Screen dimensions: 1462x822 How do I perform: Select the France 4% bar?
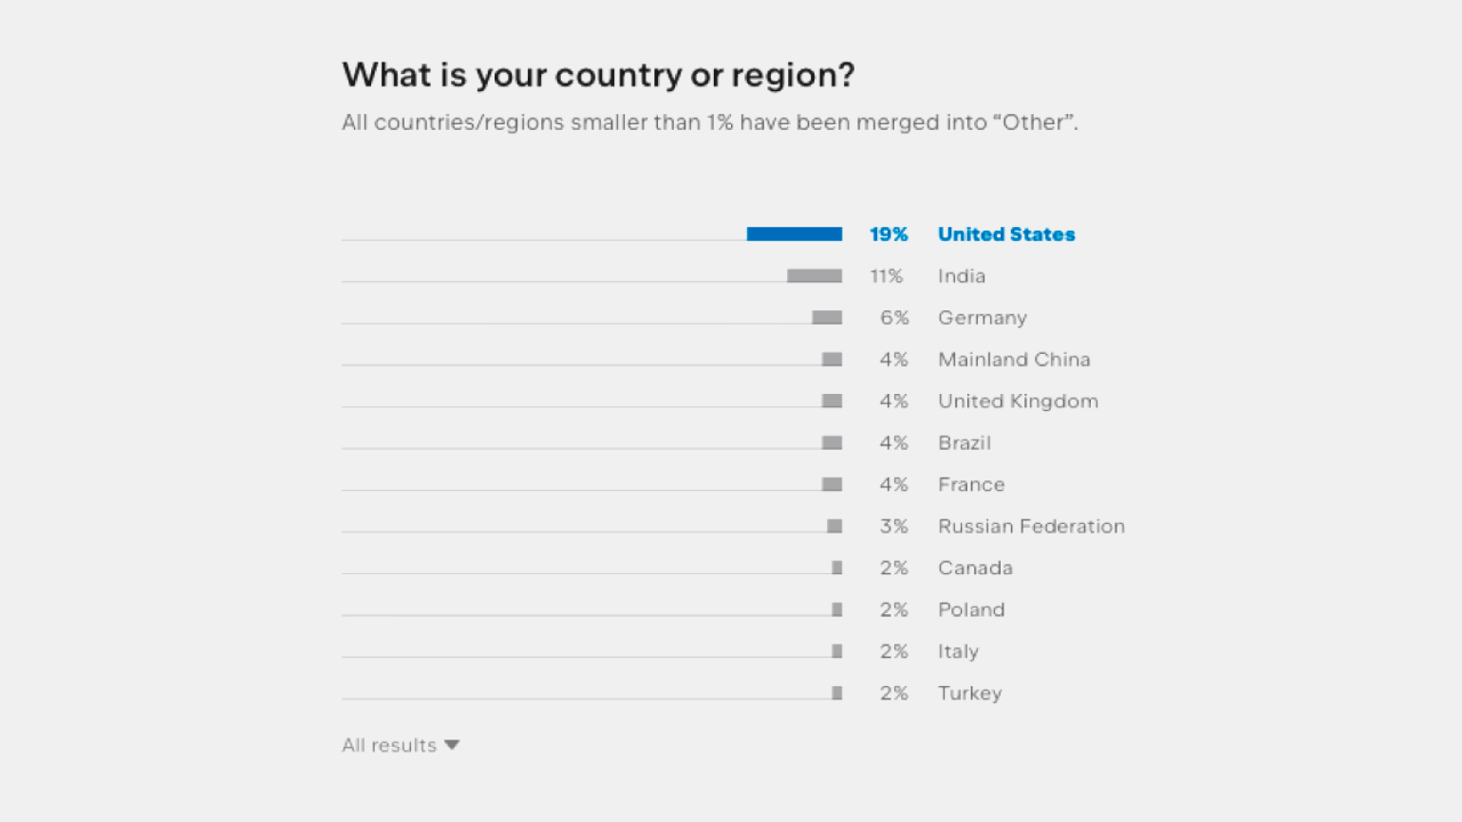pyautogui.click(x=832, y=485)
